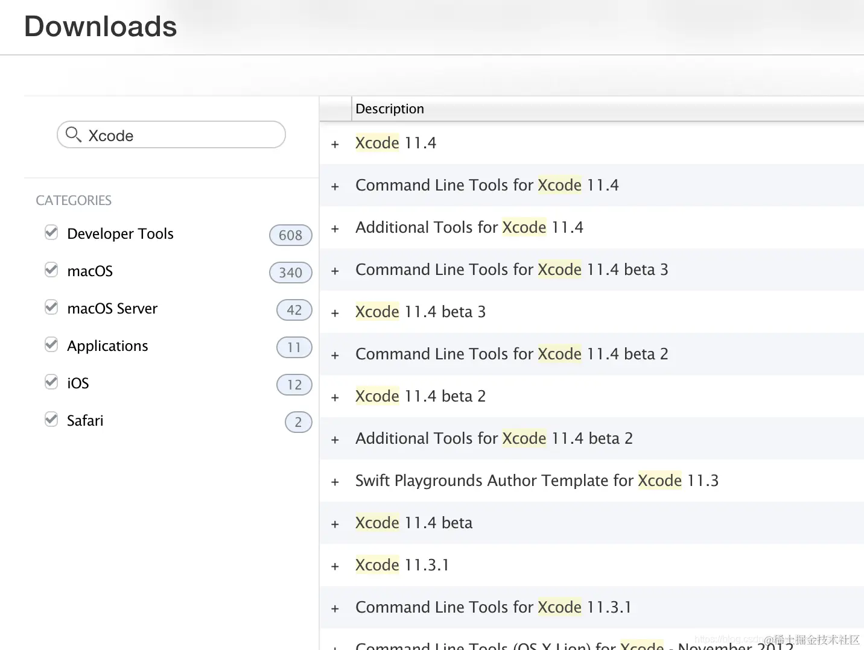Select 'Command Line Tools for Xcode 11.4 beta 3'

[x=512, y=270]
